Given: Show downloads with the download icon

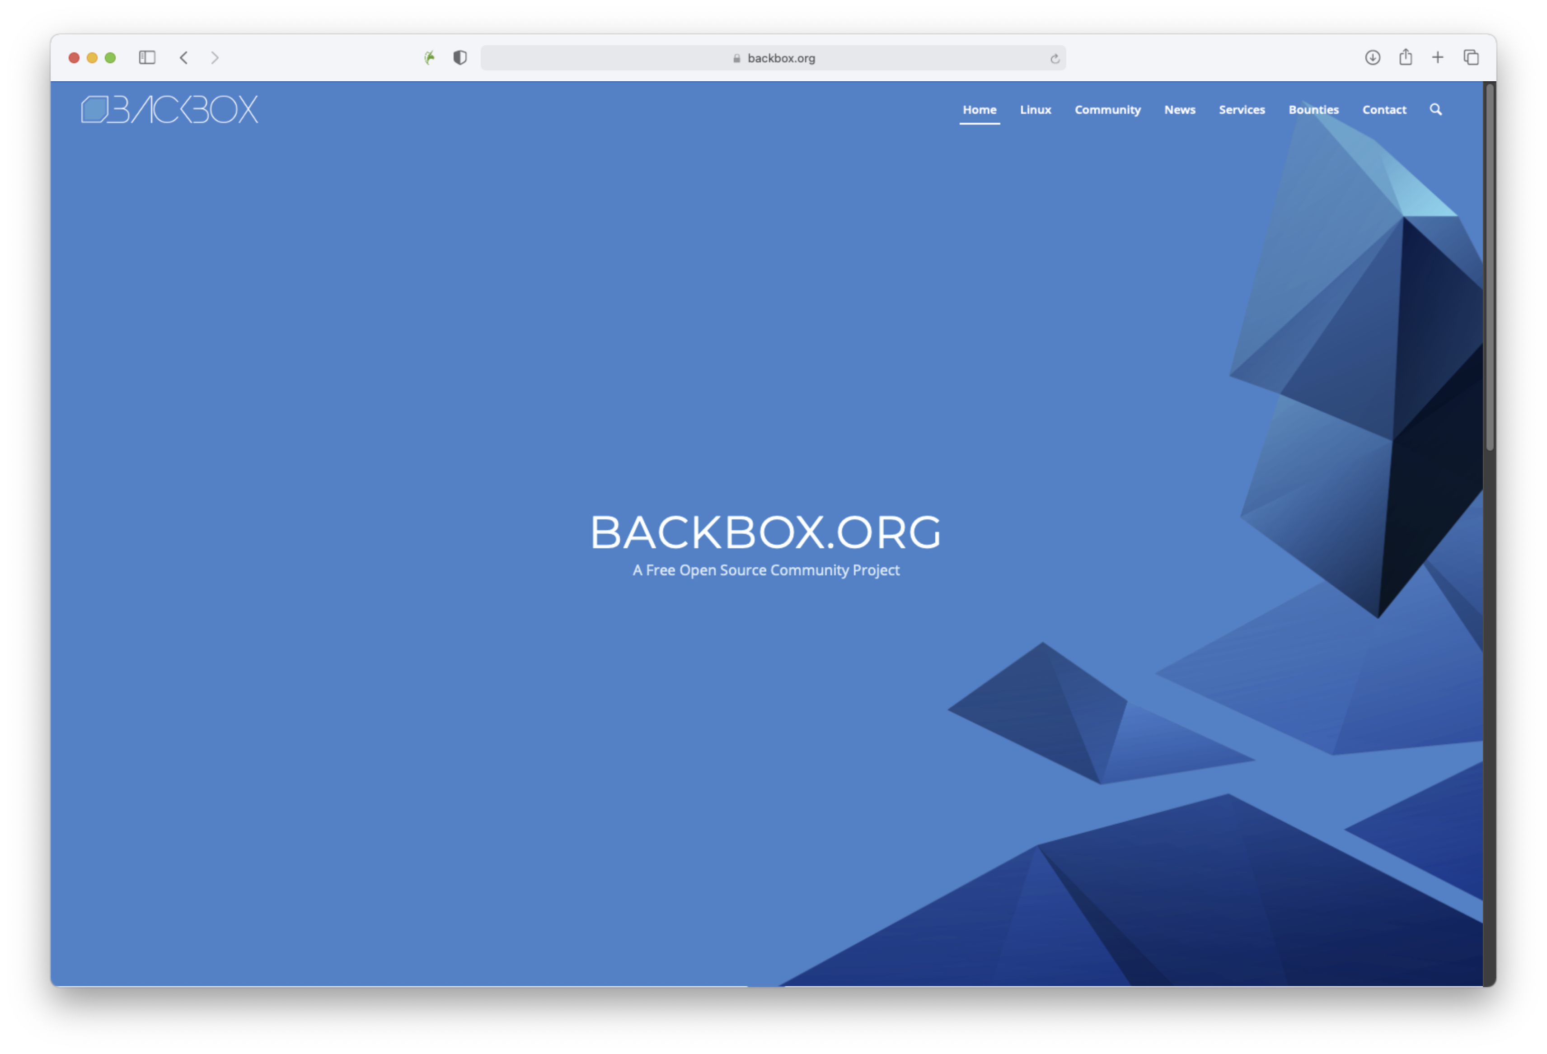Looking at the screenshot, I should pyautogui.click(x=1372, y=58).
